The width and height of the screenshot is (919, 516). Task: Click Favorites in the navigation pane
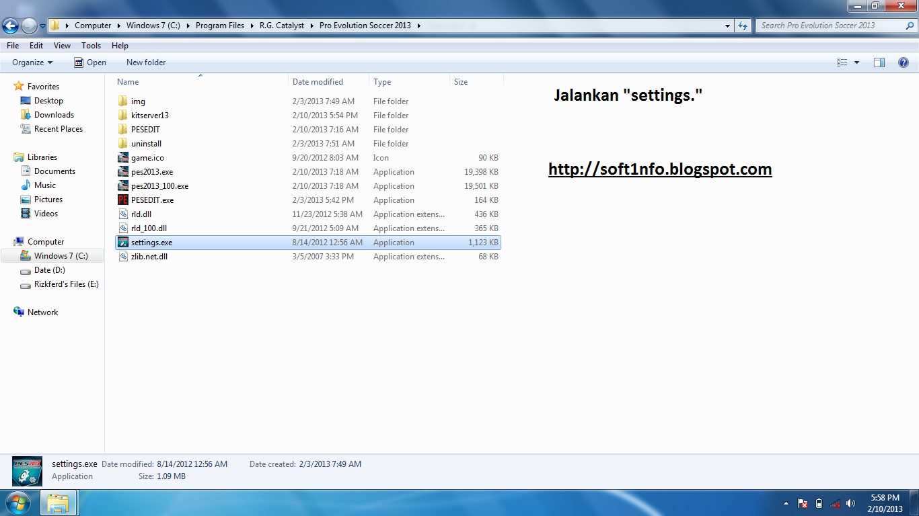(43, 87)
